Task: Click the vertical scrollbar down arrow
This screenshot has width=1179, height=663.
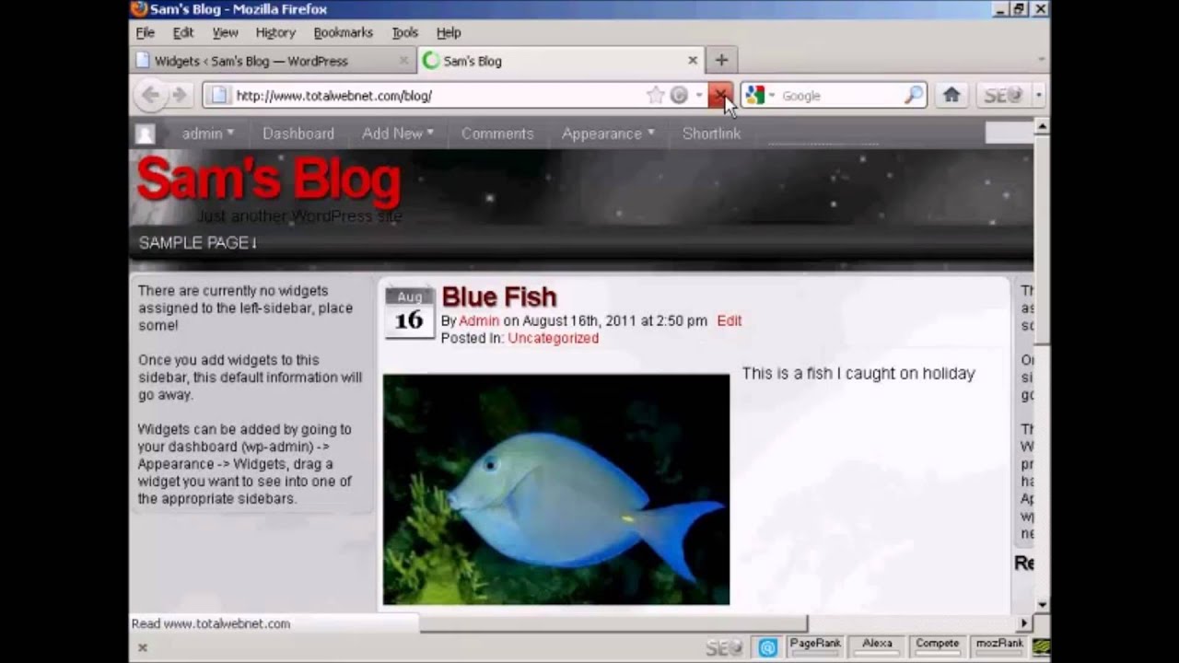Action: [x=1042, y=606]
